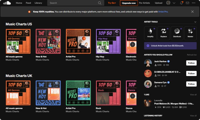Click the user profile avatar
Image resolution: width=200 pixels, height=120 pixels.
click(x=168, y=3)
